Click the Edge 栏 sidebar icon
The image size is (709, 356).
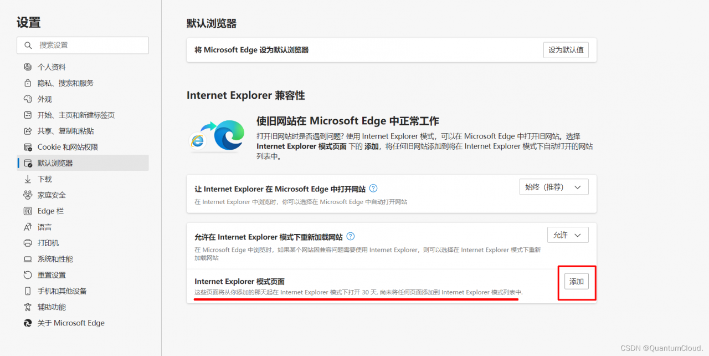coord(28,211)
